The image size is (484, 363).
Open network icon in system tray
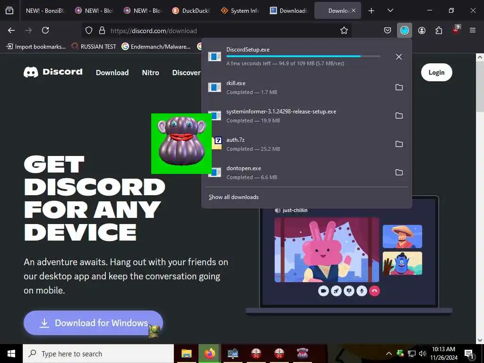(x=412, y=354)
